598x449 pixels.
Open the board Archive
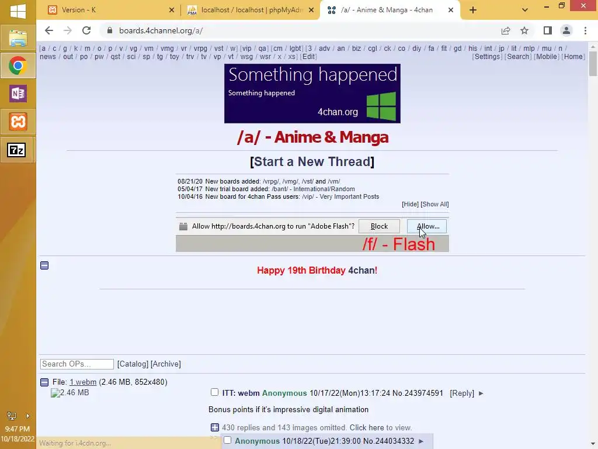pyautogui.click(x=165, y=364)
